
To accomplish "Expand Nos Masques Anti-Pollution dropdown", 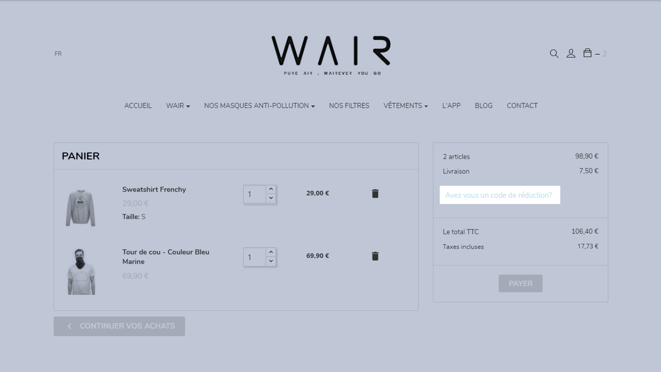I will 259,106.
